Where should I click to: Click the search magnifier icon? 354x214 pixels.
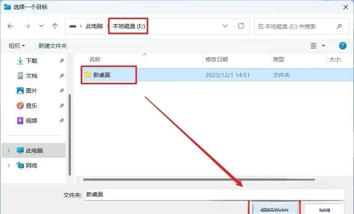point(339,26)
